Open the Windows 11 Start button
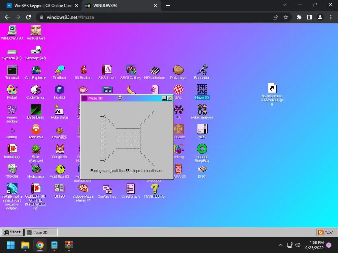 pyautogui.click(x=11, y=245)
